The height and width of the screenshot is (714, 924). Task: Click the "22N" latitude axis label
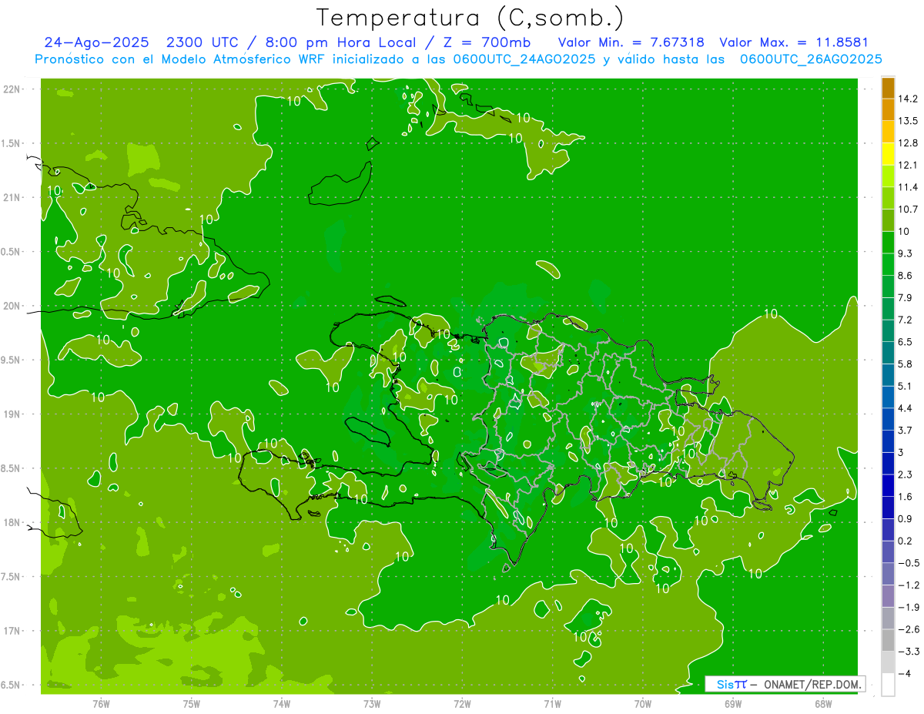coord(12,89)
